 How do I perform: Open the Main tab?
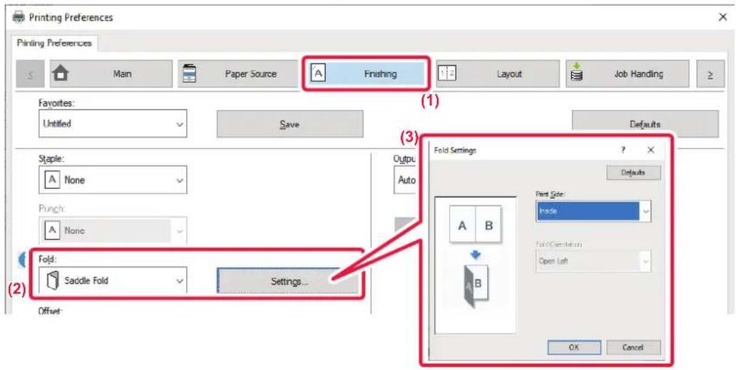click(111, 73)
